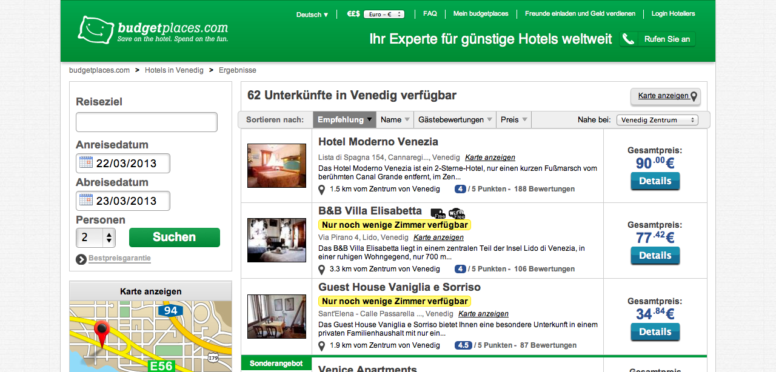Click the Bestpreisgarantie arrow icon
Image resolution: width=776 pixels, height=372 pixels.
pos(81,259)
